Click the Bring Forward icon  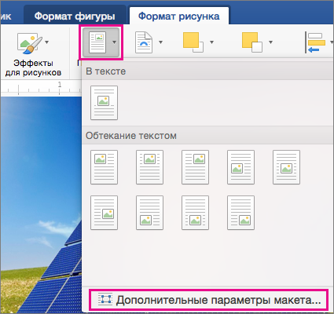tap(193, 42)
